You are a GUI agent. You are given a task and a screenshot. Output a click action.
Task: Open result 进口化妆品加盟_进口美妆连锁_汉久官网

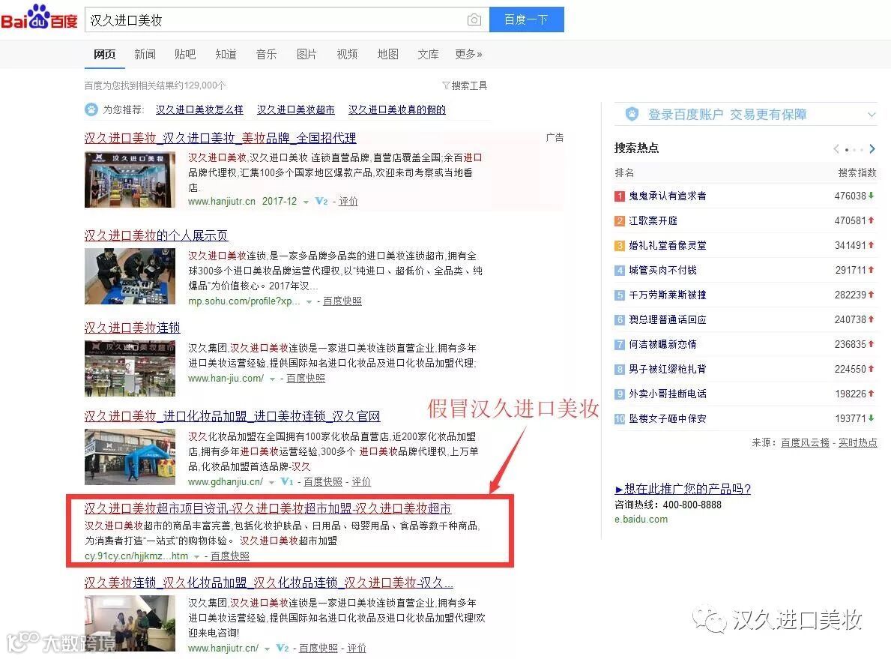232,416
